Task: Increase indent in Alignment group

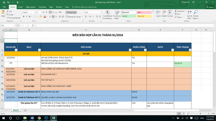Action: click(63, 17)
